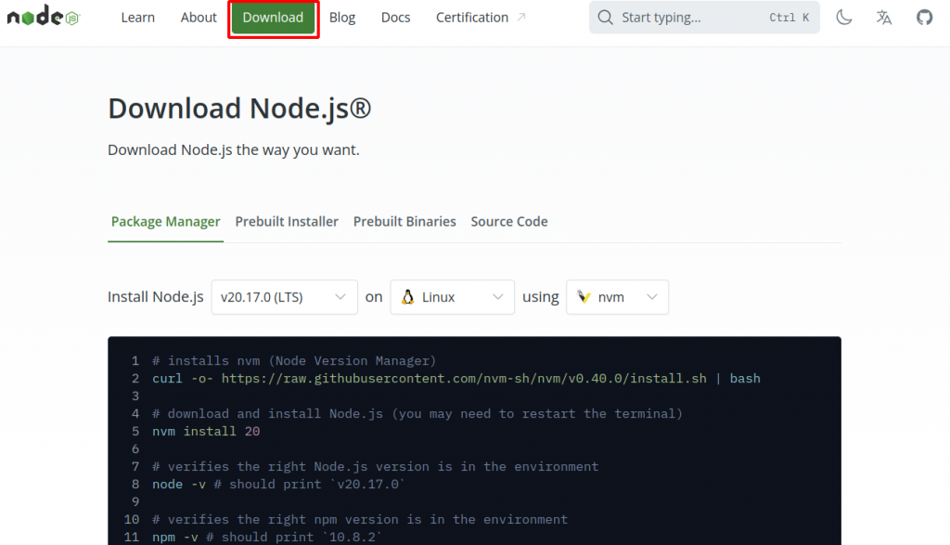Click the search magnifier icon
Viewport: 950px width, 545px height.
(605, 17)
